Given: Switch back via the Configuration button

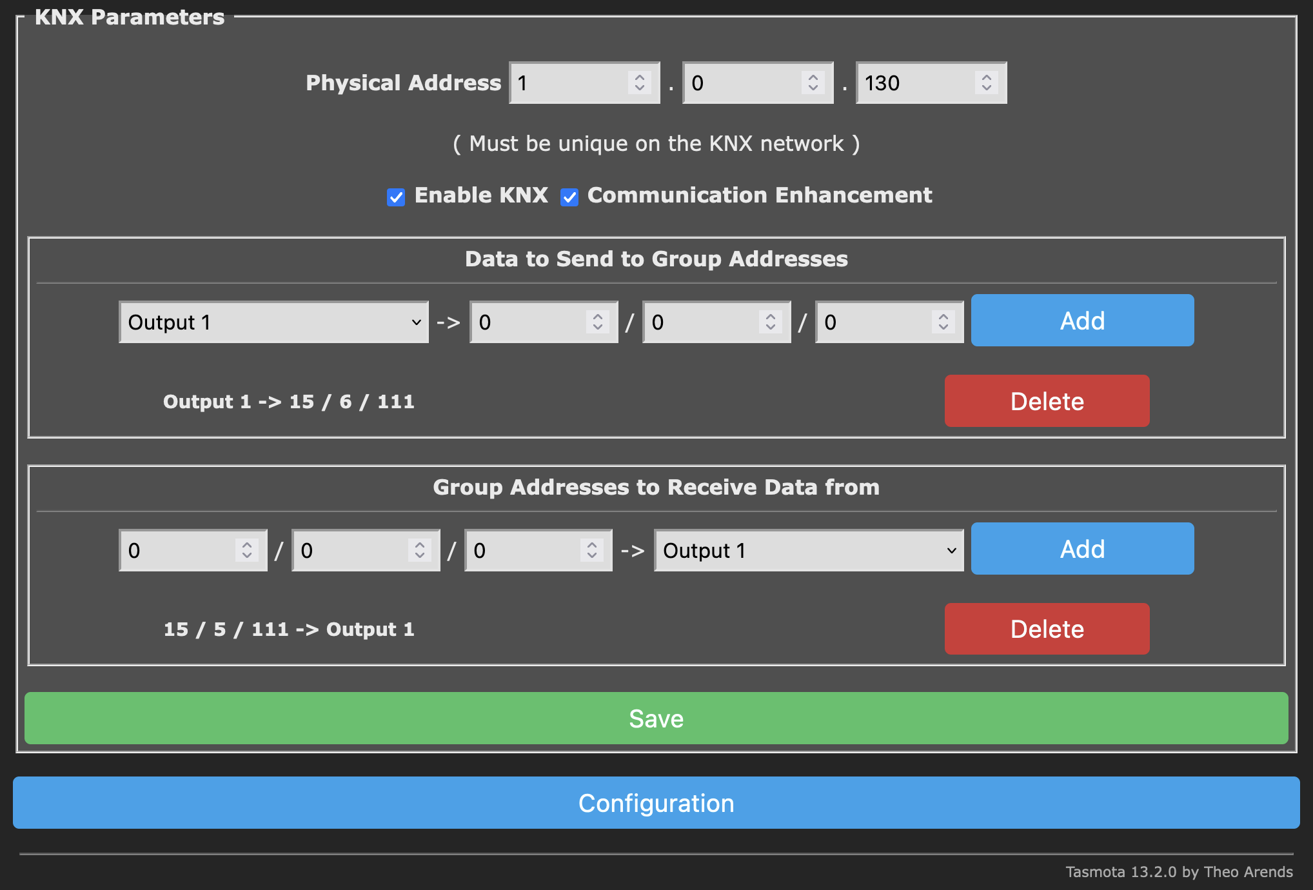Looking at the screenshot, I should click(656, 803).
